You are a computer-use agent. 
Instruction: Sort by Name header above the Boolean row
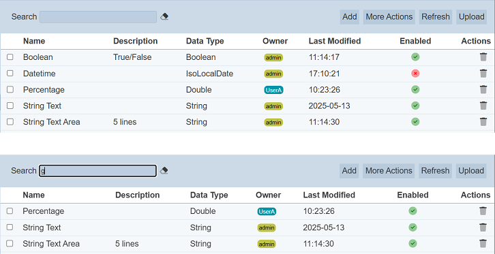[x=34, y=41]
